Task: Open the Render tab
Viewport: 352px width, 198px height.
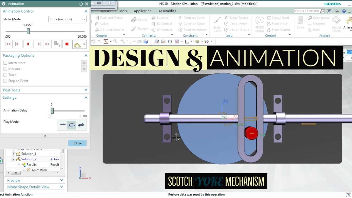Action: (x=105, y=11)
